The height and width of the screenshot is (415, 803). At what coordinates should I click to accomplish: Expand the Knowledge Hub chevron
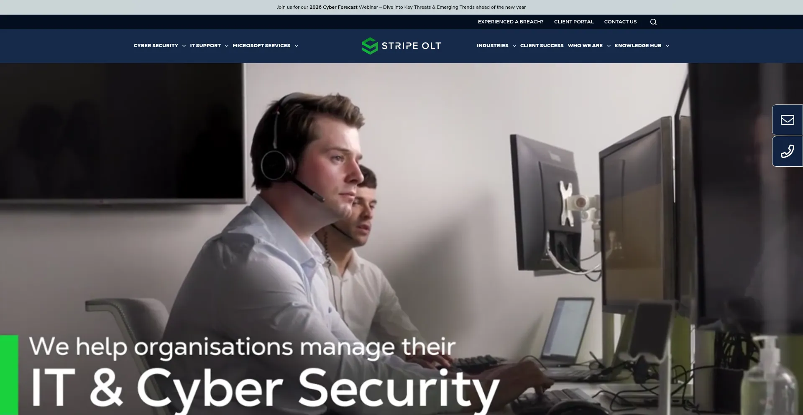[x=667, y=46]
